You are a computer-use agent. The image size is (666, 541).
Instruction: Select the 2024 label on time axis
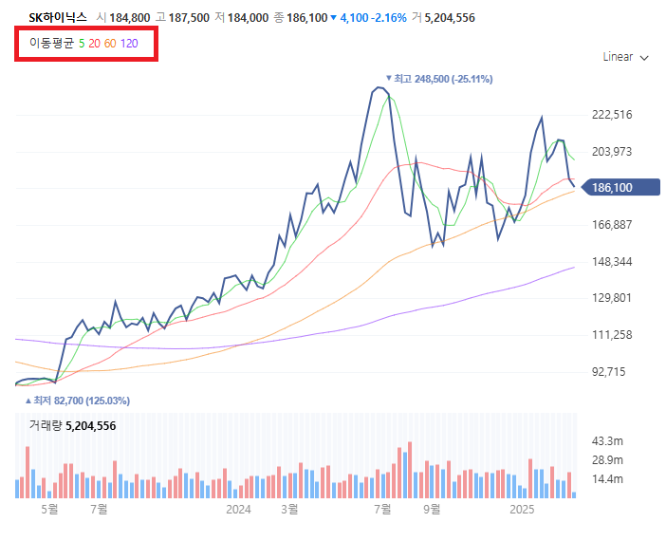pyautogui.click(x=238, y=510)
